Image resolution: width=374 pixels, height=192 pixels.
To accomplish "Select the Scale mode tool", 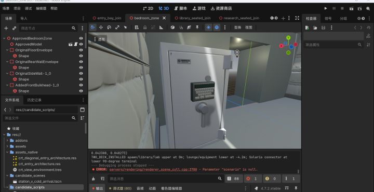I will [x=117, y=28].
